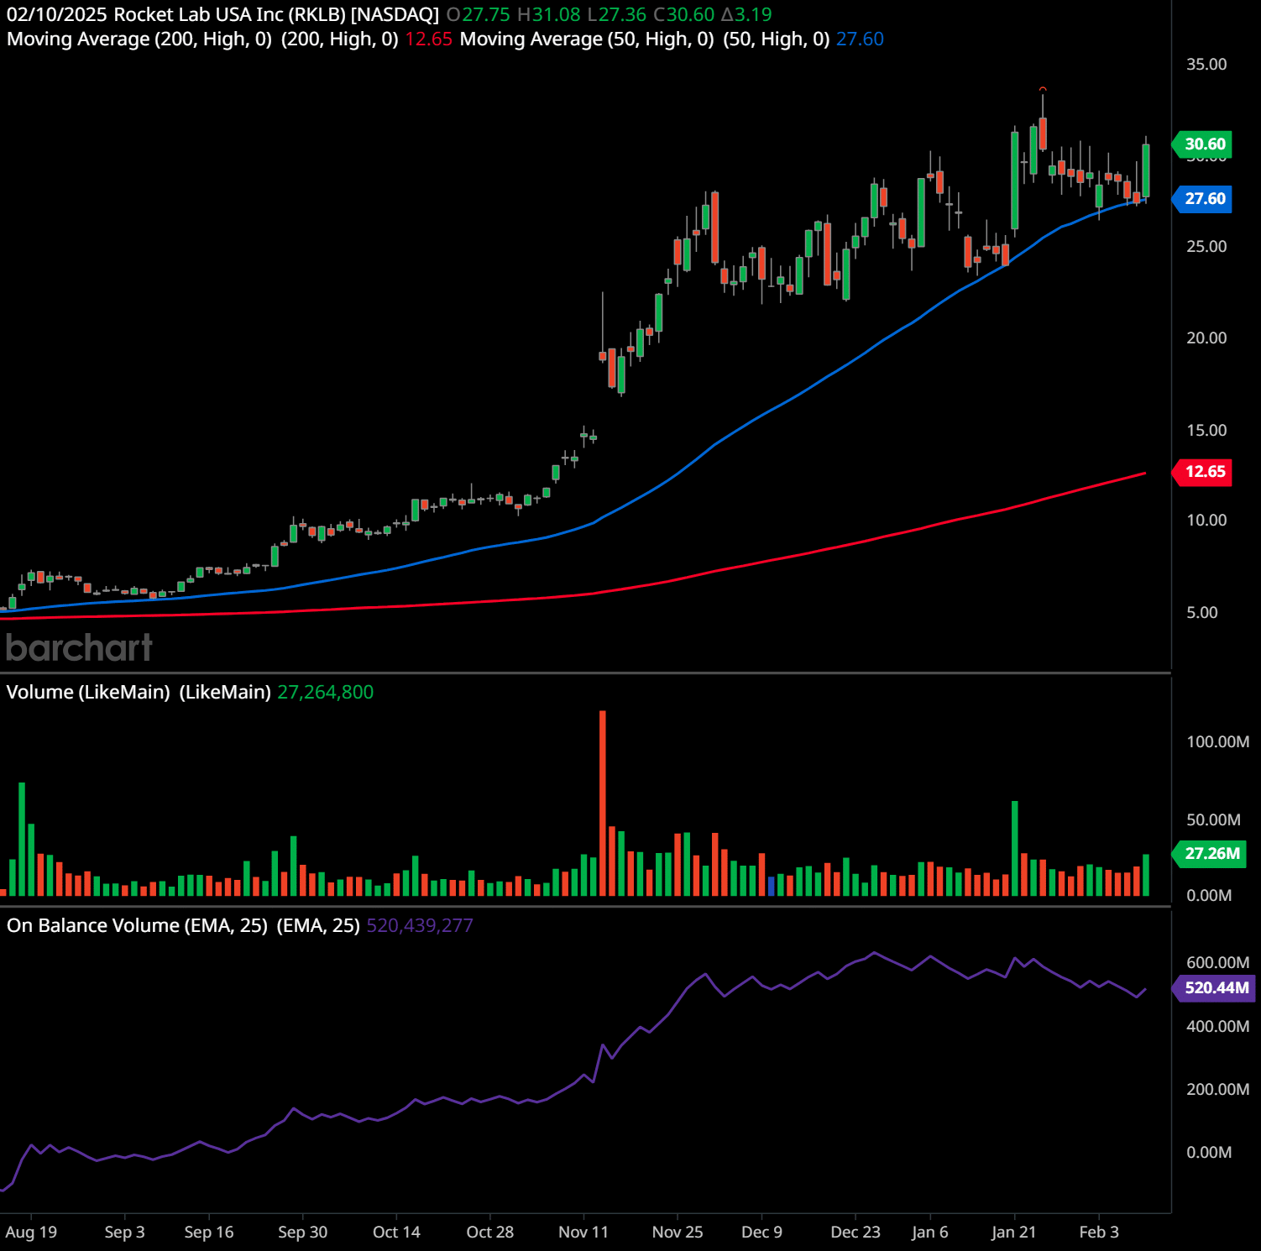Click the Sep 16 date label
The width and height of the screenshot is (1261, 1251).
pyautogui.click(x=209, y=1232)
